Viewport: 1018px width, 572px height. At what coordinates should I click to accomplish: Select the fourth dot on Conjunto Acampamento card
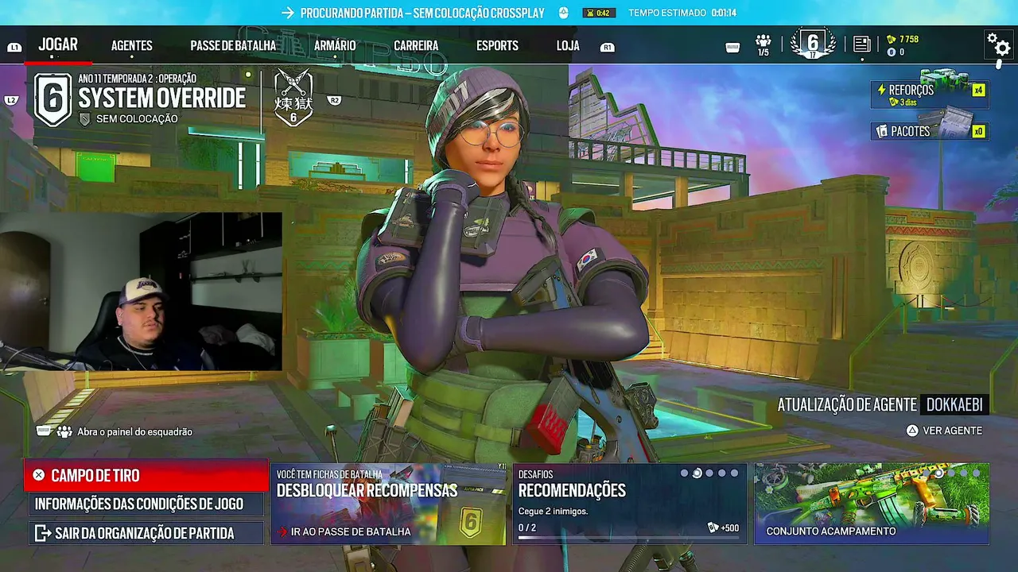(x=965, y=473)
